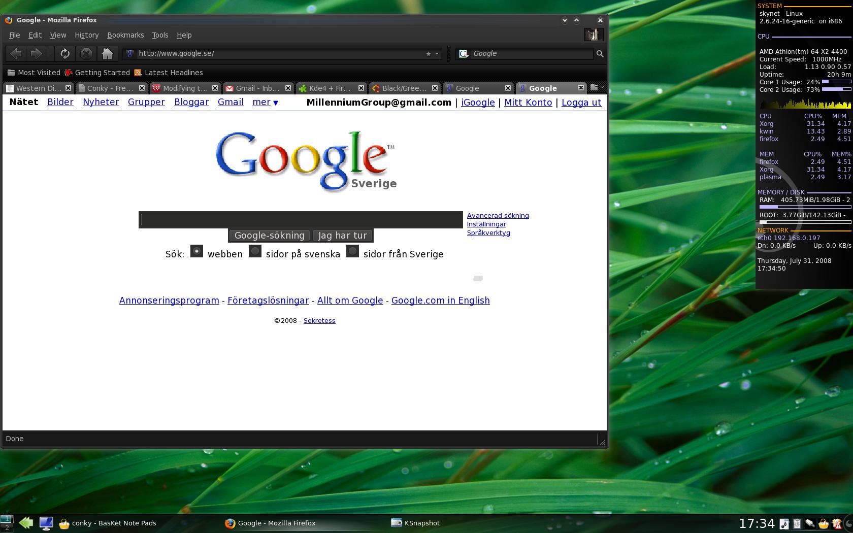The height and width of the screenshot is (533, 853).
Task: Open the Bookmarks menu
Action: tap(125, 35)
